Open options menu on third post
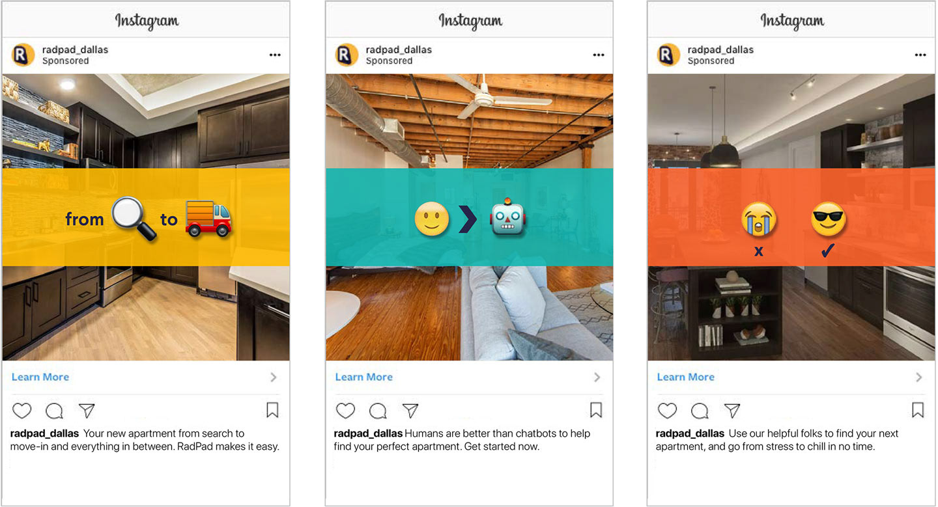 [920, 55]
